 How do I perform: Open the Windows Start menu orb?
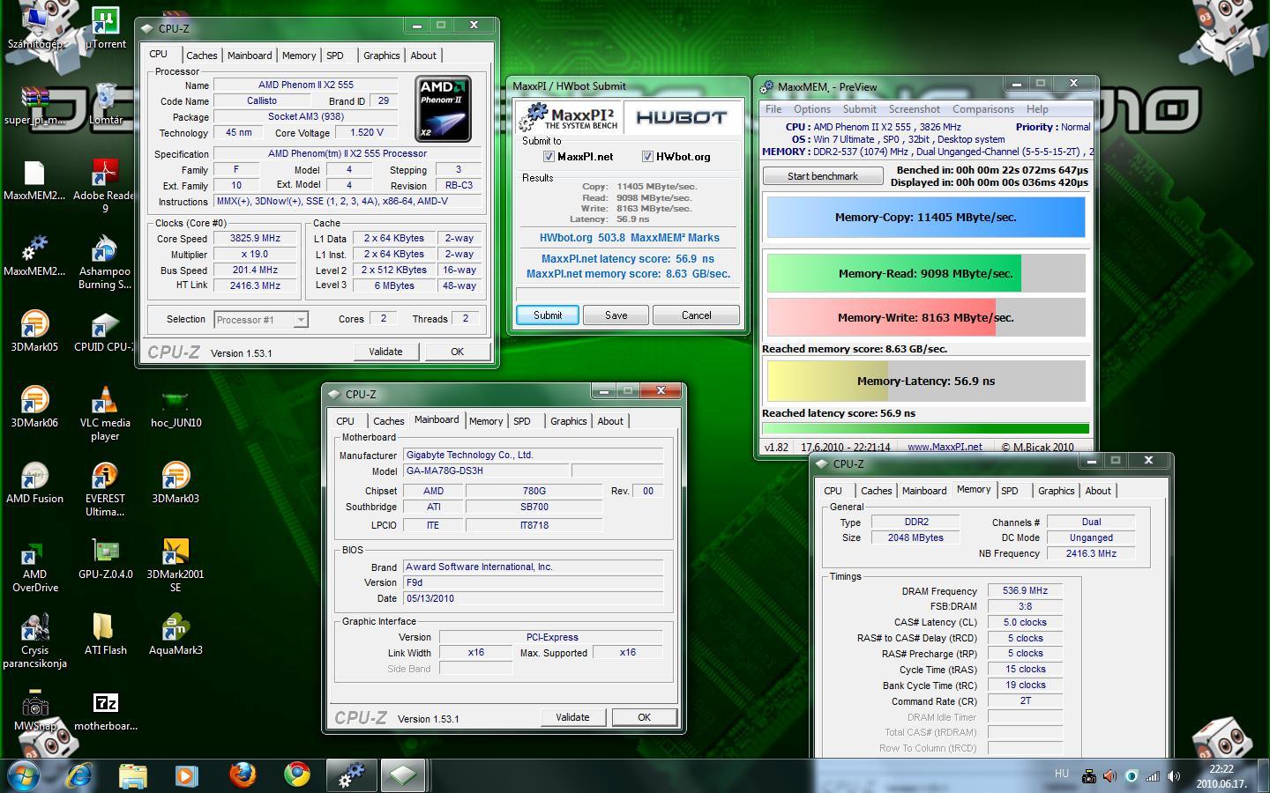coord(24,774)
